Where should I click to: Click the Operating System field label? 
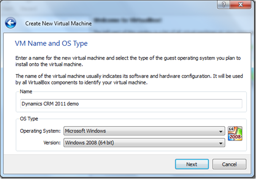tap(40, 131)
